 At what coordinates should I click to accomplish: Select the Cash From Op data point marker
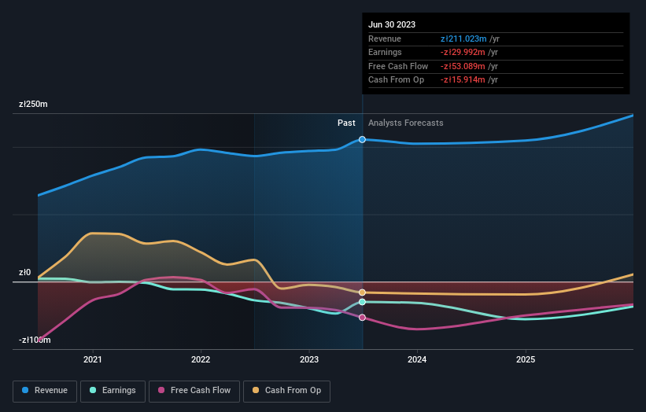tap(362, 292)
